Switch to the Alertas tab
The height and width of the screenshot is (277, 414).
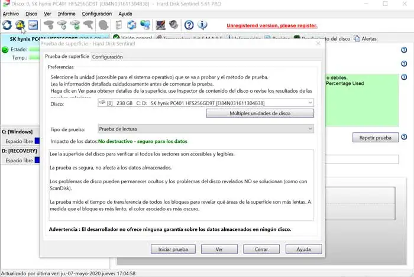pyautogui.click(x=366, y=38)
